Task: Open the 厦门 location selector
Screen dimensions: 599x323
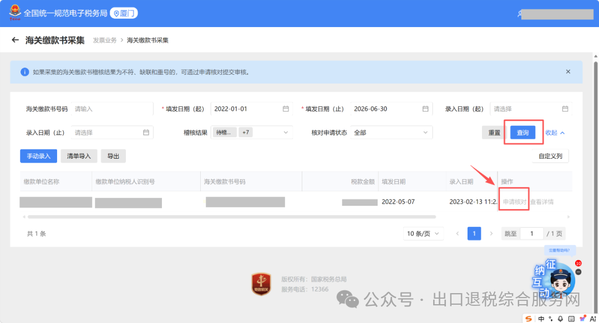Action: [x=124, y=13]
